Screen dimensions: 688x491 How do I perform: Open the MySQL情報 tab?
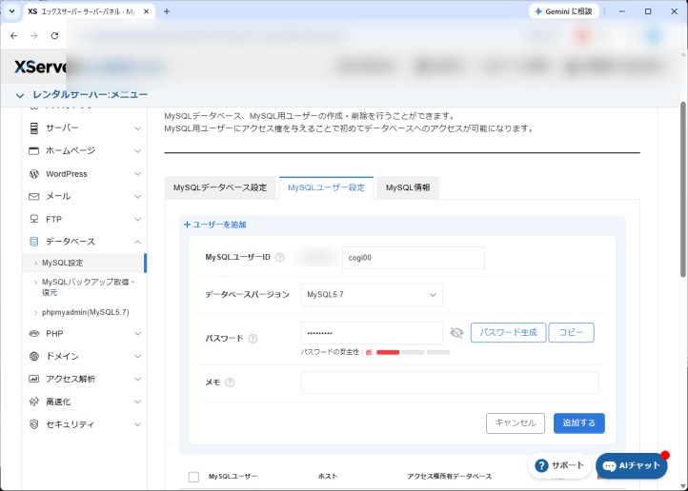tap(408, 187)
